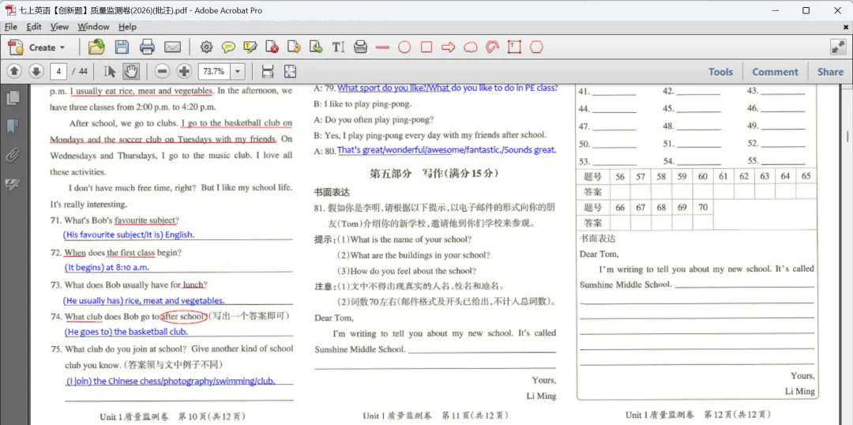Show the Page Thumbnails panel
Image resolution: width=853 pixels, height=425 pixels.
click(x=12, y=98)
